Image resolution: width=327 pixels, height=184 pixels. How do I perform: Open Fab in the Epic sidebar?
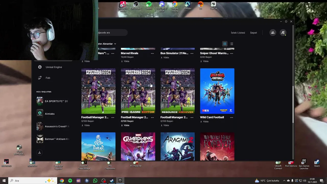pyautogui.click(x=44, y=78)
